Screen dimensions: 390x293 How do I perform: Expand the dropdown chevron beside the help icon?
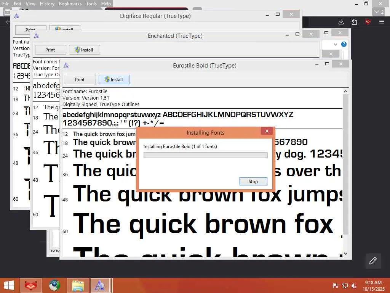pos(335,44)
